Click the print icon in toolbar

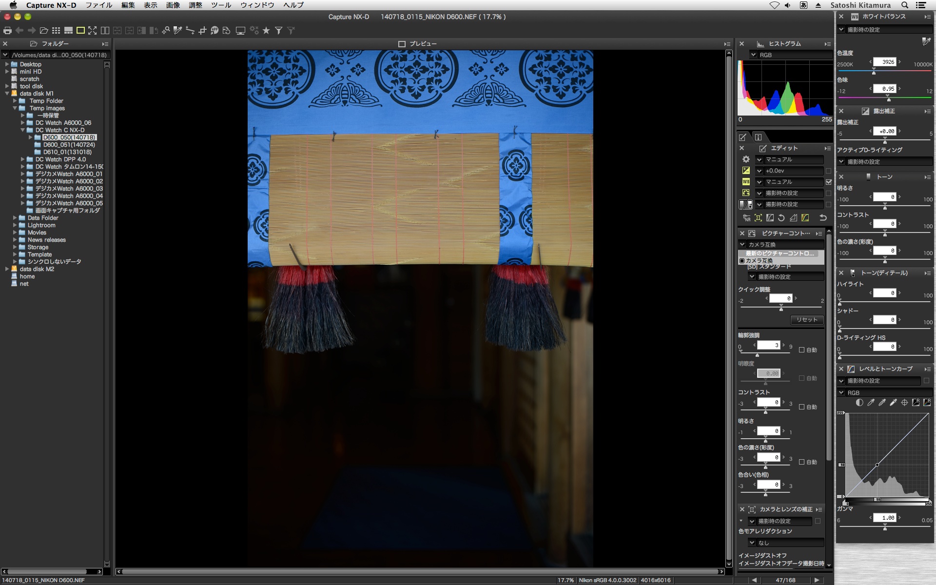click(x=7, y=31)
